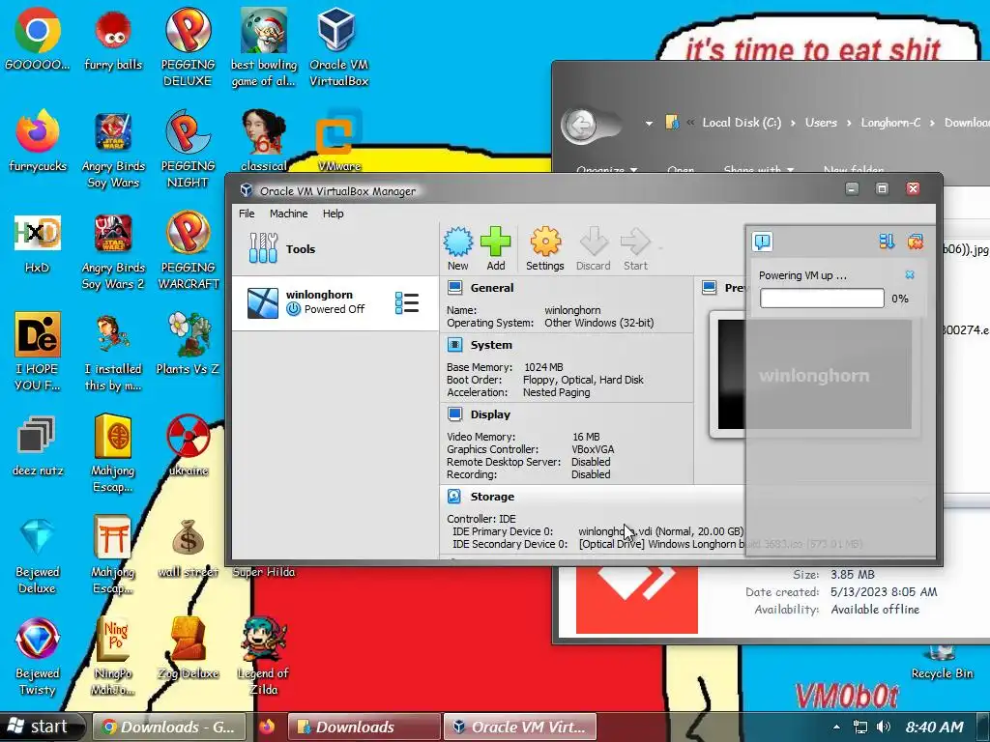Click Local Disk (C:) in explorer address bar

pyautogui.click(x=742, y=123)
